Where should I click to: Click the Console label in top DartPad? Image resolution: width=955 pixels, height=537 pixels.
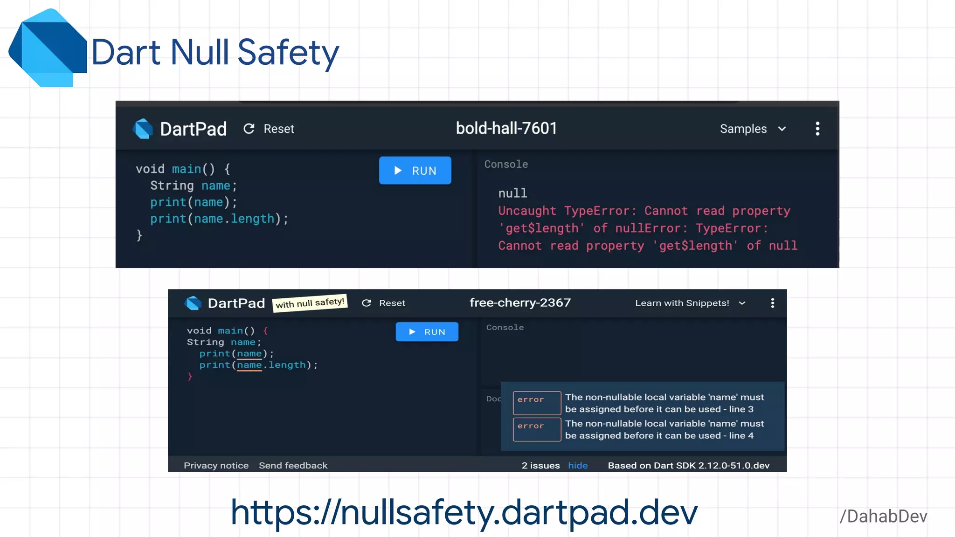point(506,164)
